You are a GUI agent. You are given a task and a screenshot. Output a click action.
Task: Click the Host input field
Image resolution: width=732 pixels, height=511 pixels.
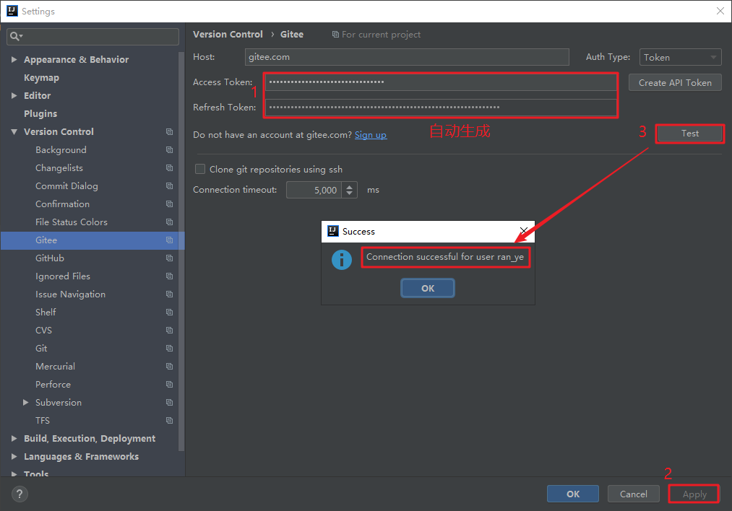pyautogui.click(x=407, y=57)
